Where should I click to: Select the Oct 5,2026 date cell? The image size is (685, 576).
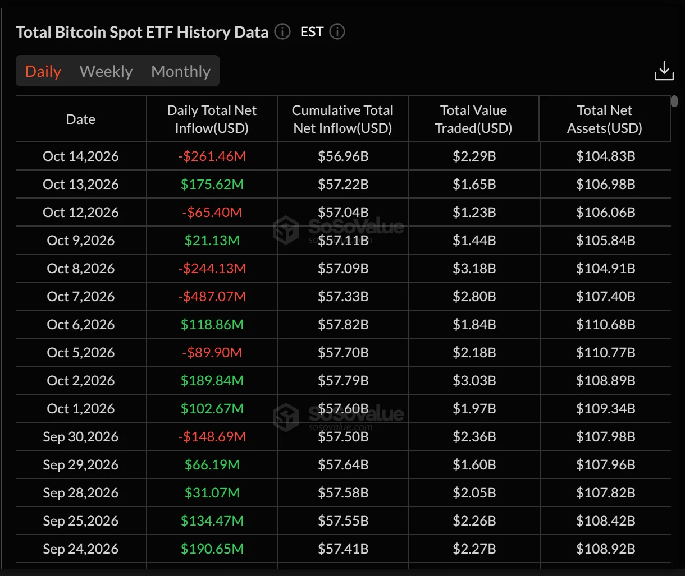81,352
